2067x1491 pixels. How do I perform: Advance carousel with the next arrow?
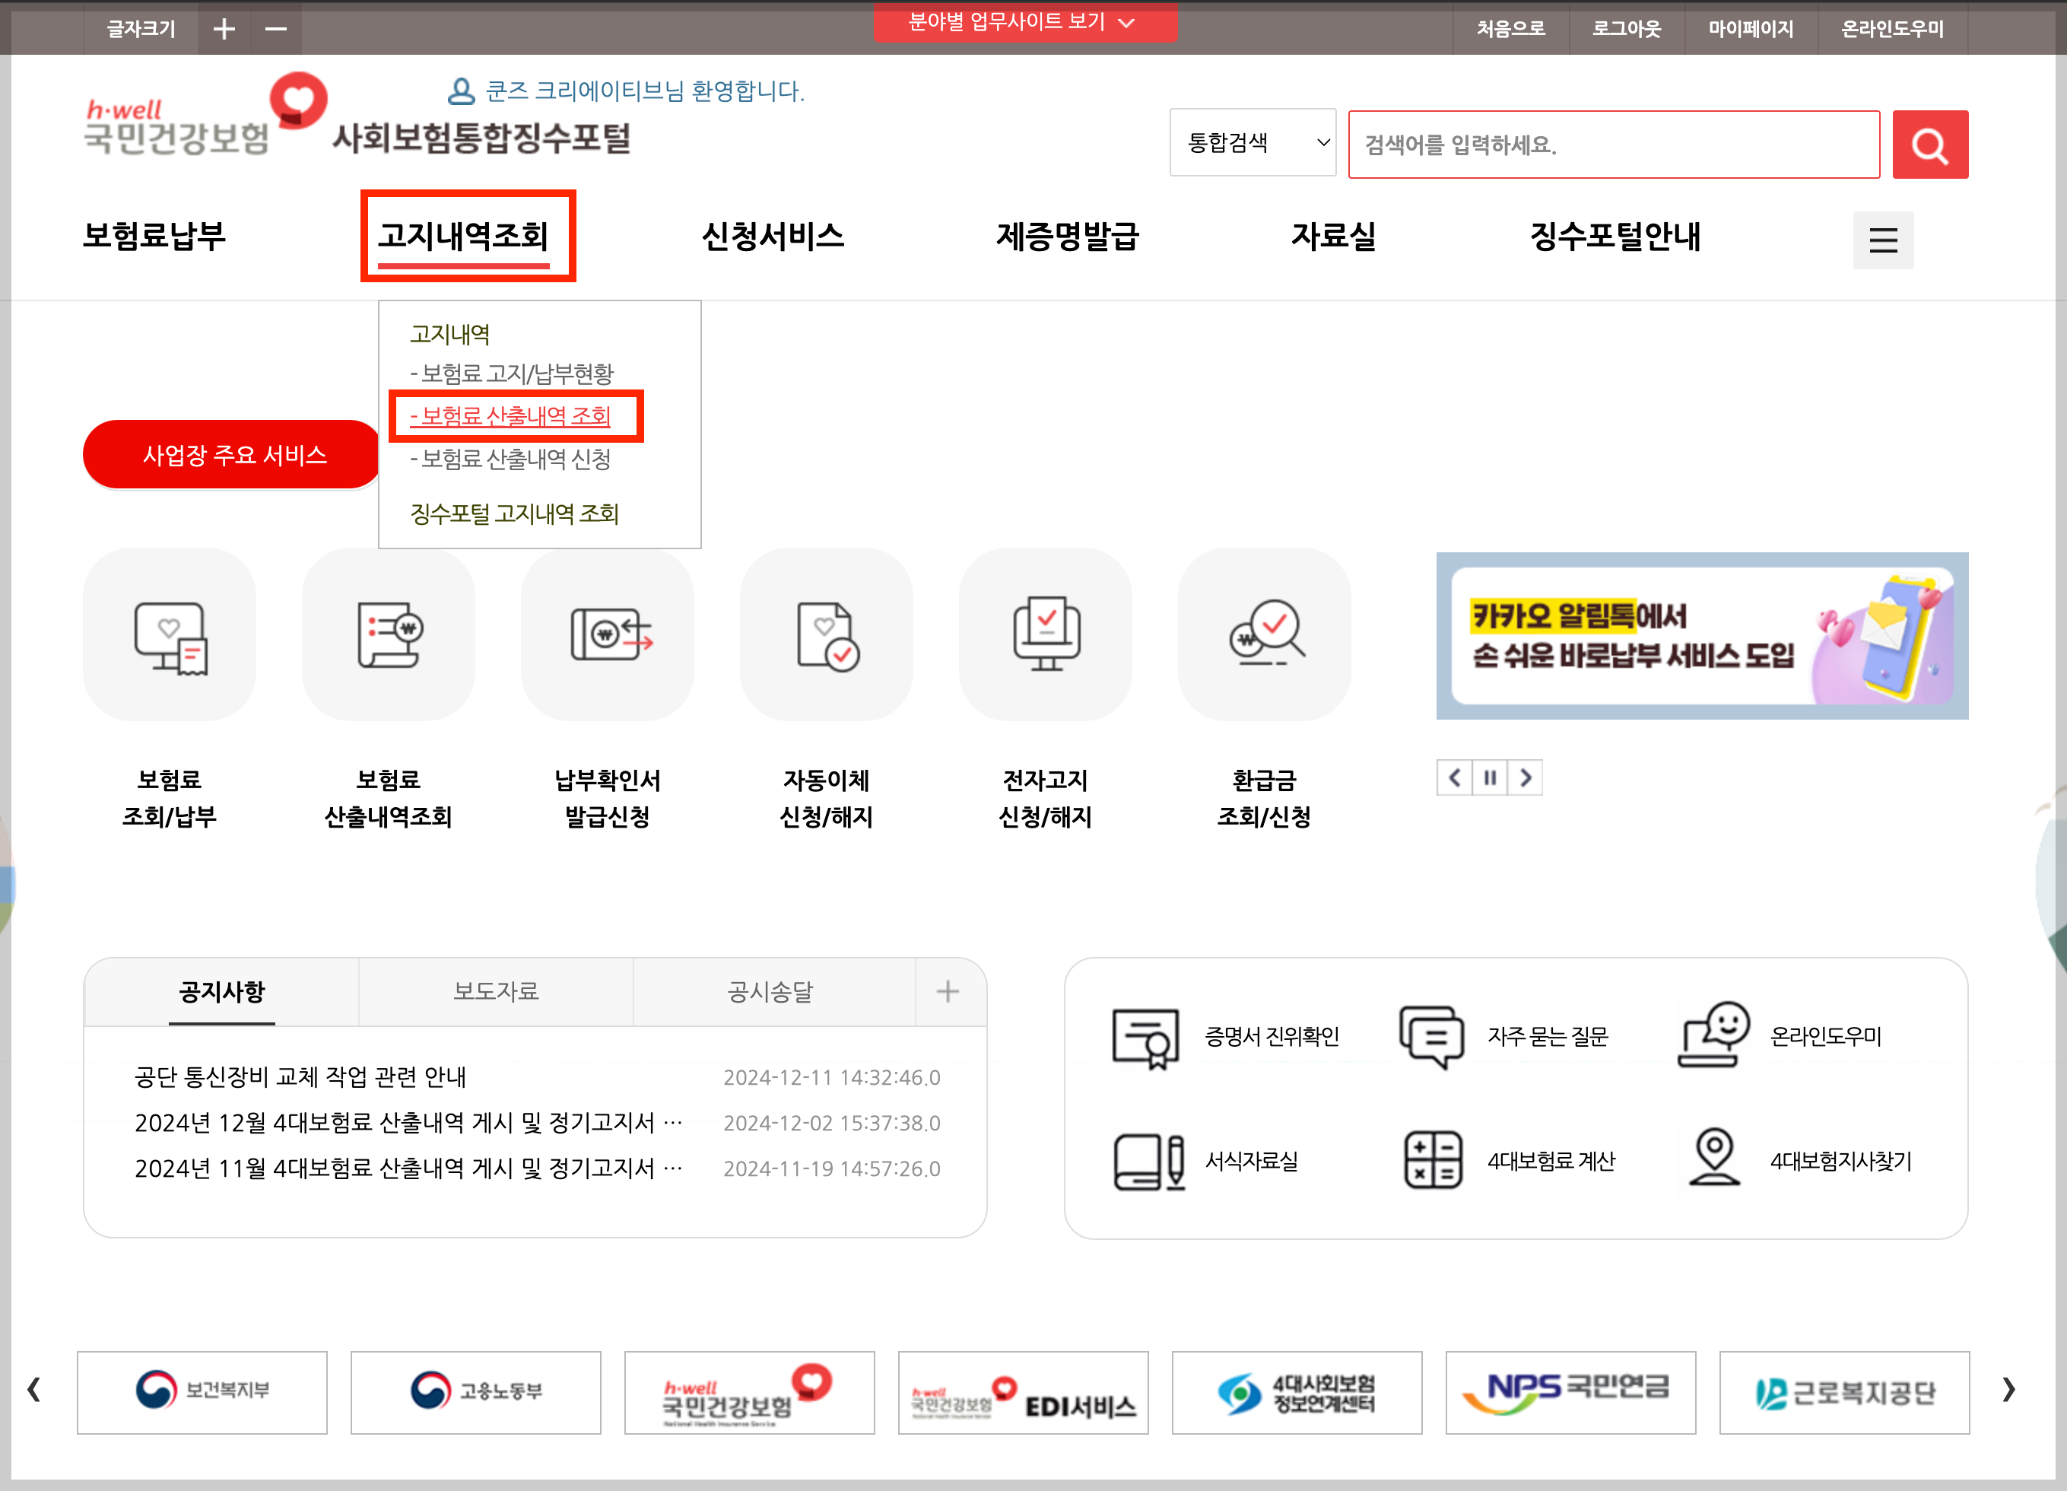click(1526, 778)
